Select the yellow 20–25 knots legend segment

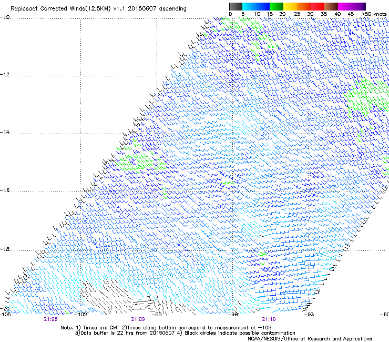(x=290, y=6)
